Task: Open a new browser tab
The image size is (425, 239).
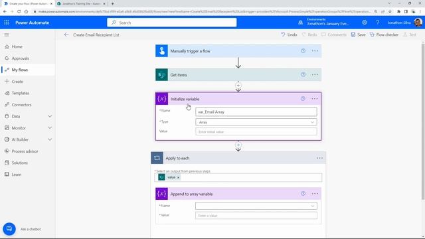Action: [112, 4]
